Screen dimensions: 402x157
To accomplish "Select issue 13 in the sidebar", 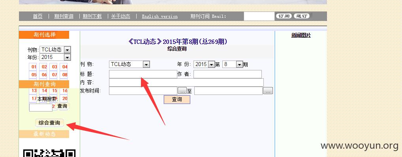I will click(x=34, y=91).
